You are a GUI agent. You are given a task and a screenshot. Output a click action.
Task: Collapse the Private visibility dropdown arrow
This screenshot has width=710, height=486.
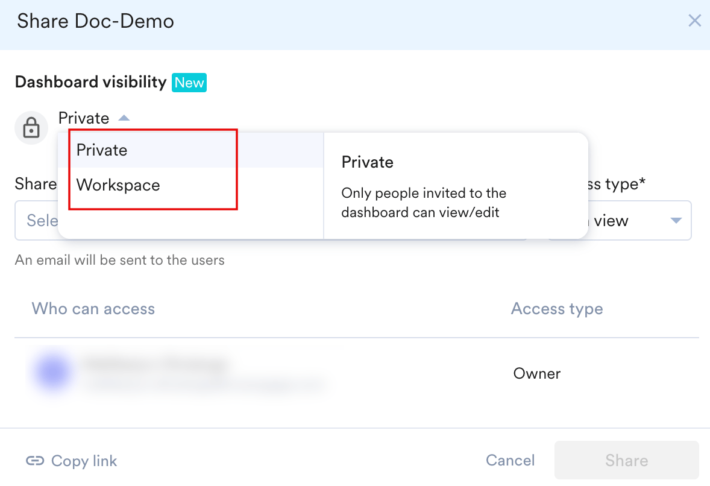tap(124, 118)
